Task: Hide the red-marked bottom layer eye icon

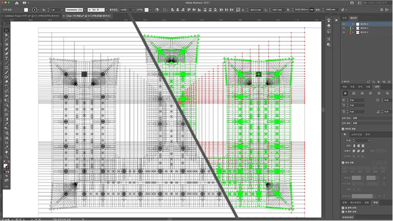Action: tap(343, 32)
